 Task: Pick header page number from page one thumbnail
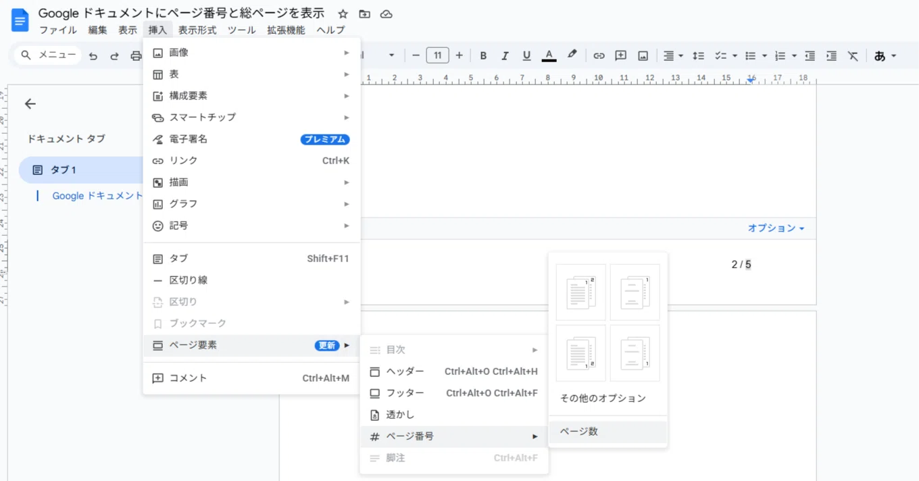point(581,292)
